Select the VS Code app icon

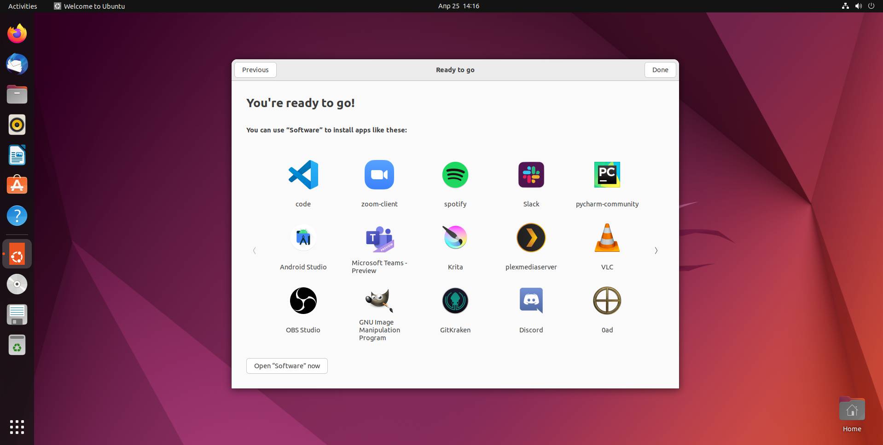(x=302, y=175)
